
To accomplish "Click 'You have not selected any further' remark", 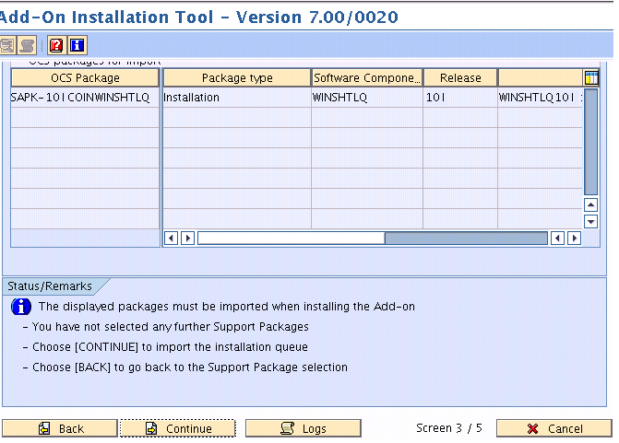I will point(166,327).
